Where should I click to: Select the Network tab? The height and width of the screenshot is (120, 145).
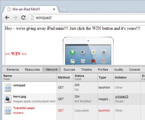[52, 70]
